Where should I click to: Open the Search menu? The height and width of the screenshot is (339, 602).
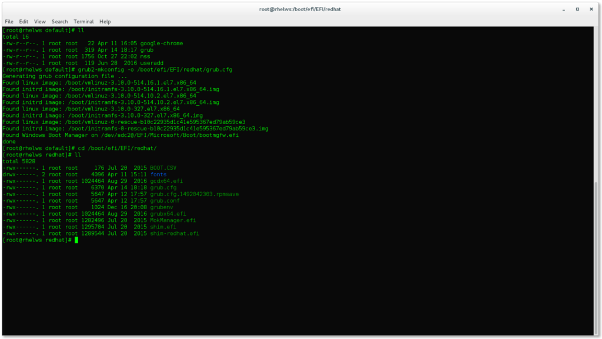click(x=59, y=21)
